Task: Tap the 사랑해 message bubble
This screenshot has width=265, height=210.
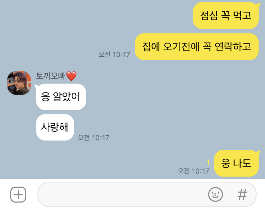Action: [55, 127]
